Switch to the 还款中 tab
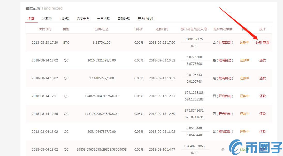 tap(47, 18)
